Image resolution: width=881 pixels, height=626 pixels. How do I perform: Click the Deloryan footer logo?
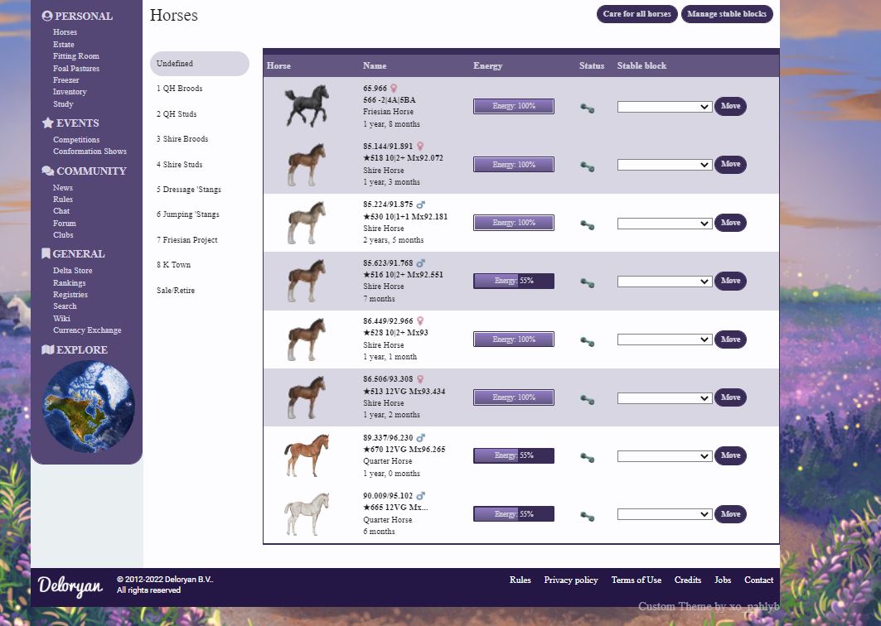click(70, 585)
